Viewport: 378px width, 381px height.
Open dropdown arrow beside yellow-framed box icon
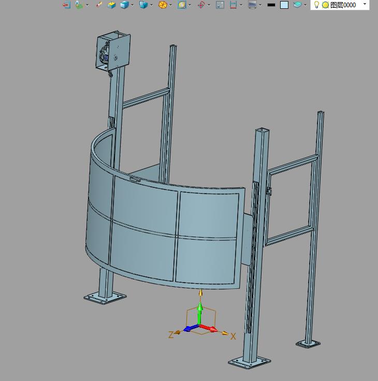coord(190,5)
